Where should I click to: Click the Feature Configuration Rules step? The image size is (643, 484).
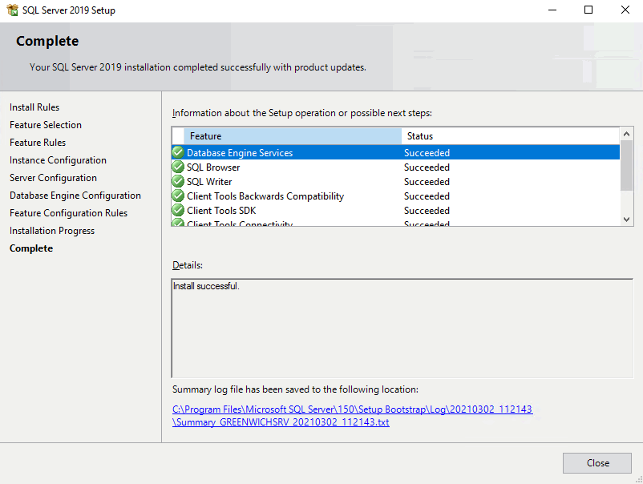[68, 213]
